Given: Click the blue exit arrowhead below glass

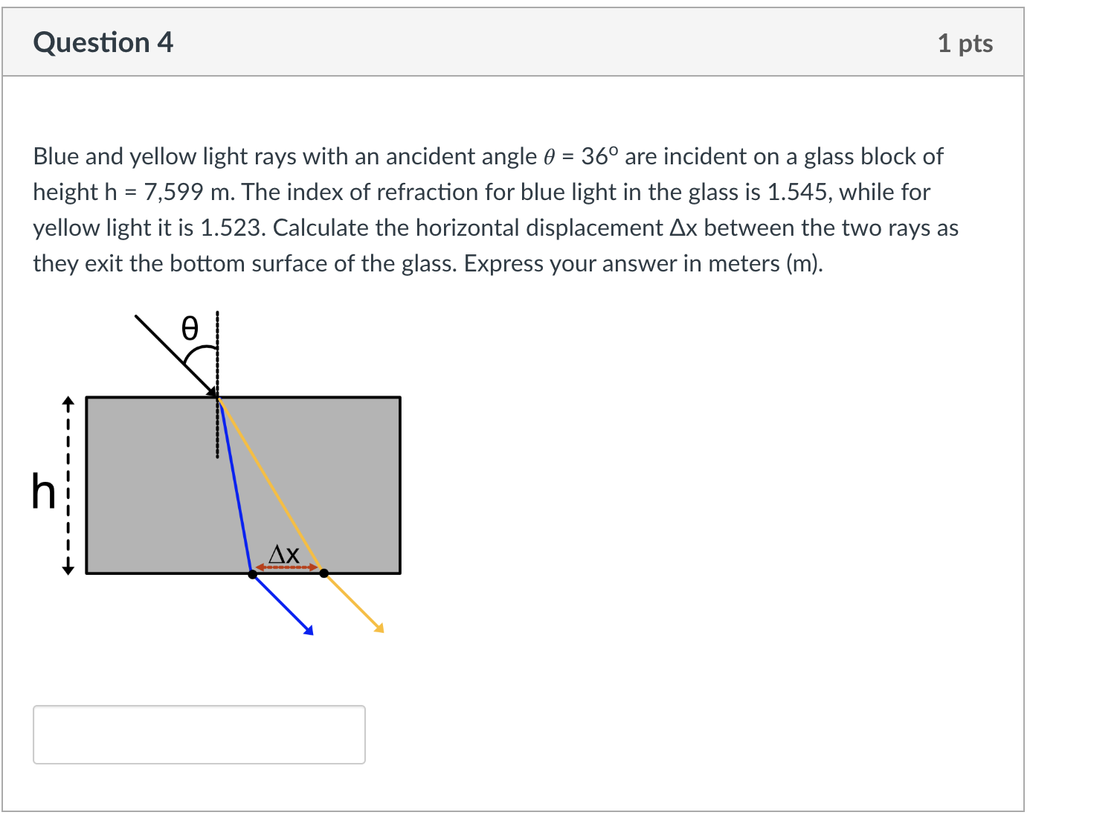Looking at the screenshot, I should pyautogui.click(x=309, y=628).
